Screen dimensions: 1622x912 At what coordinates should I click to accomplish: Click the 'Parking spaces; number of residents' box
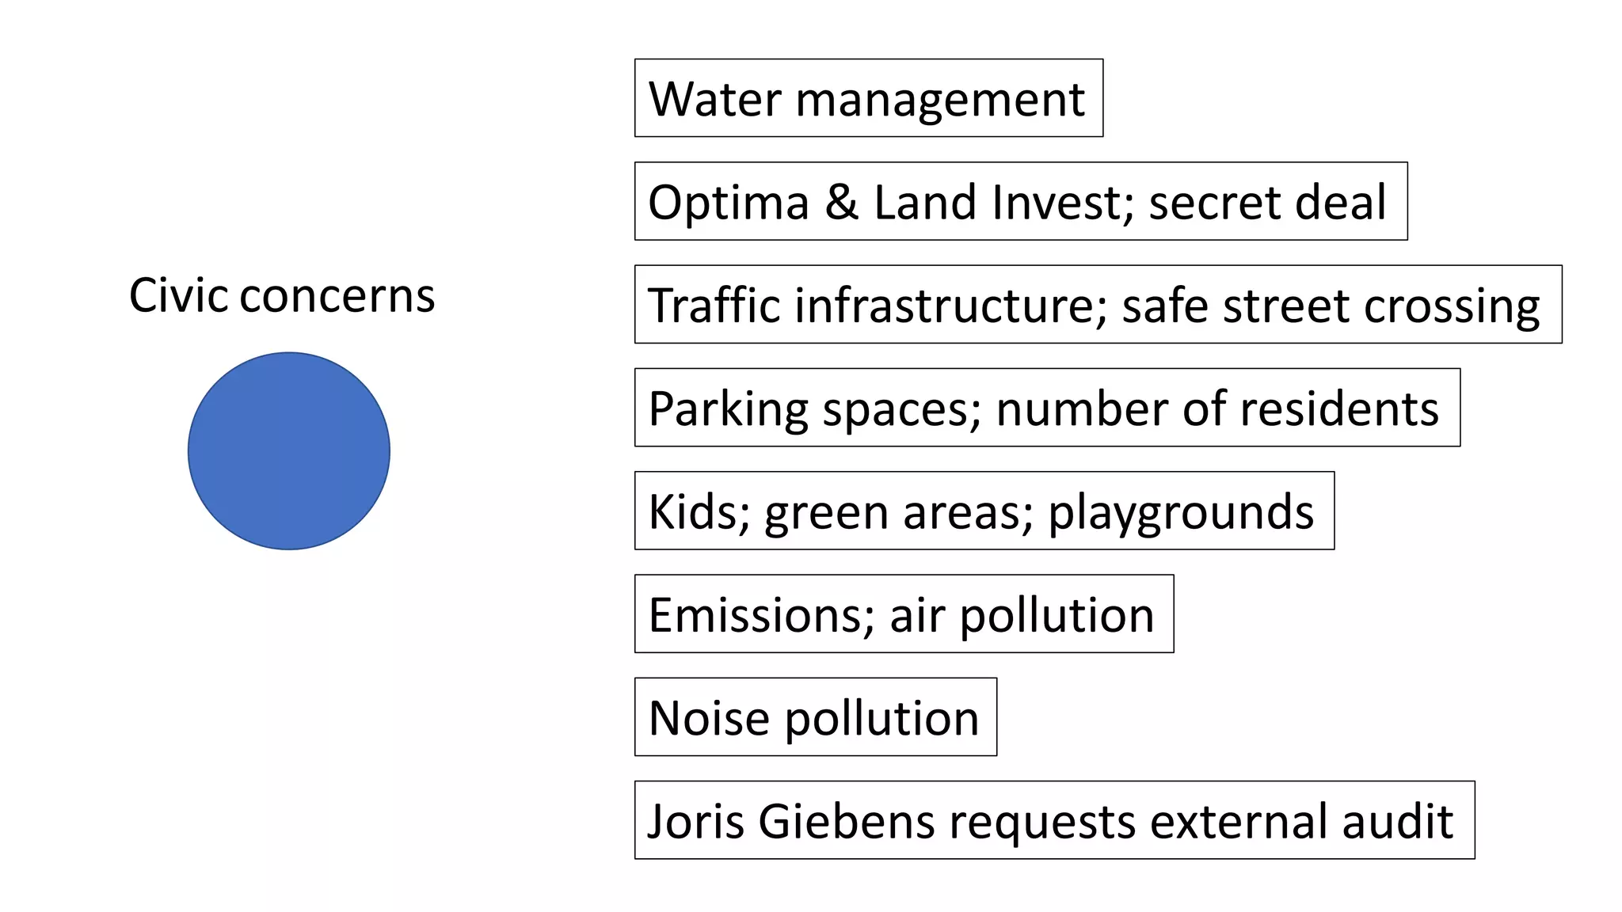coord(1046,408)
